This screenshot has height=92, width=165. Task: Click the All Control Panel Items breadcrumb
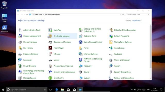[52, 15]
